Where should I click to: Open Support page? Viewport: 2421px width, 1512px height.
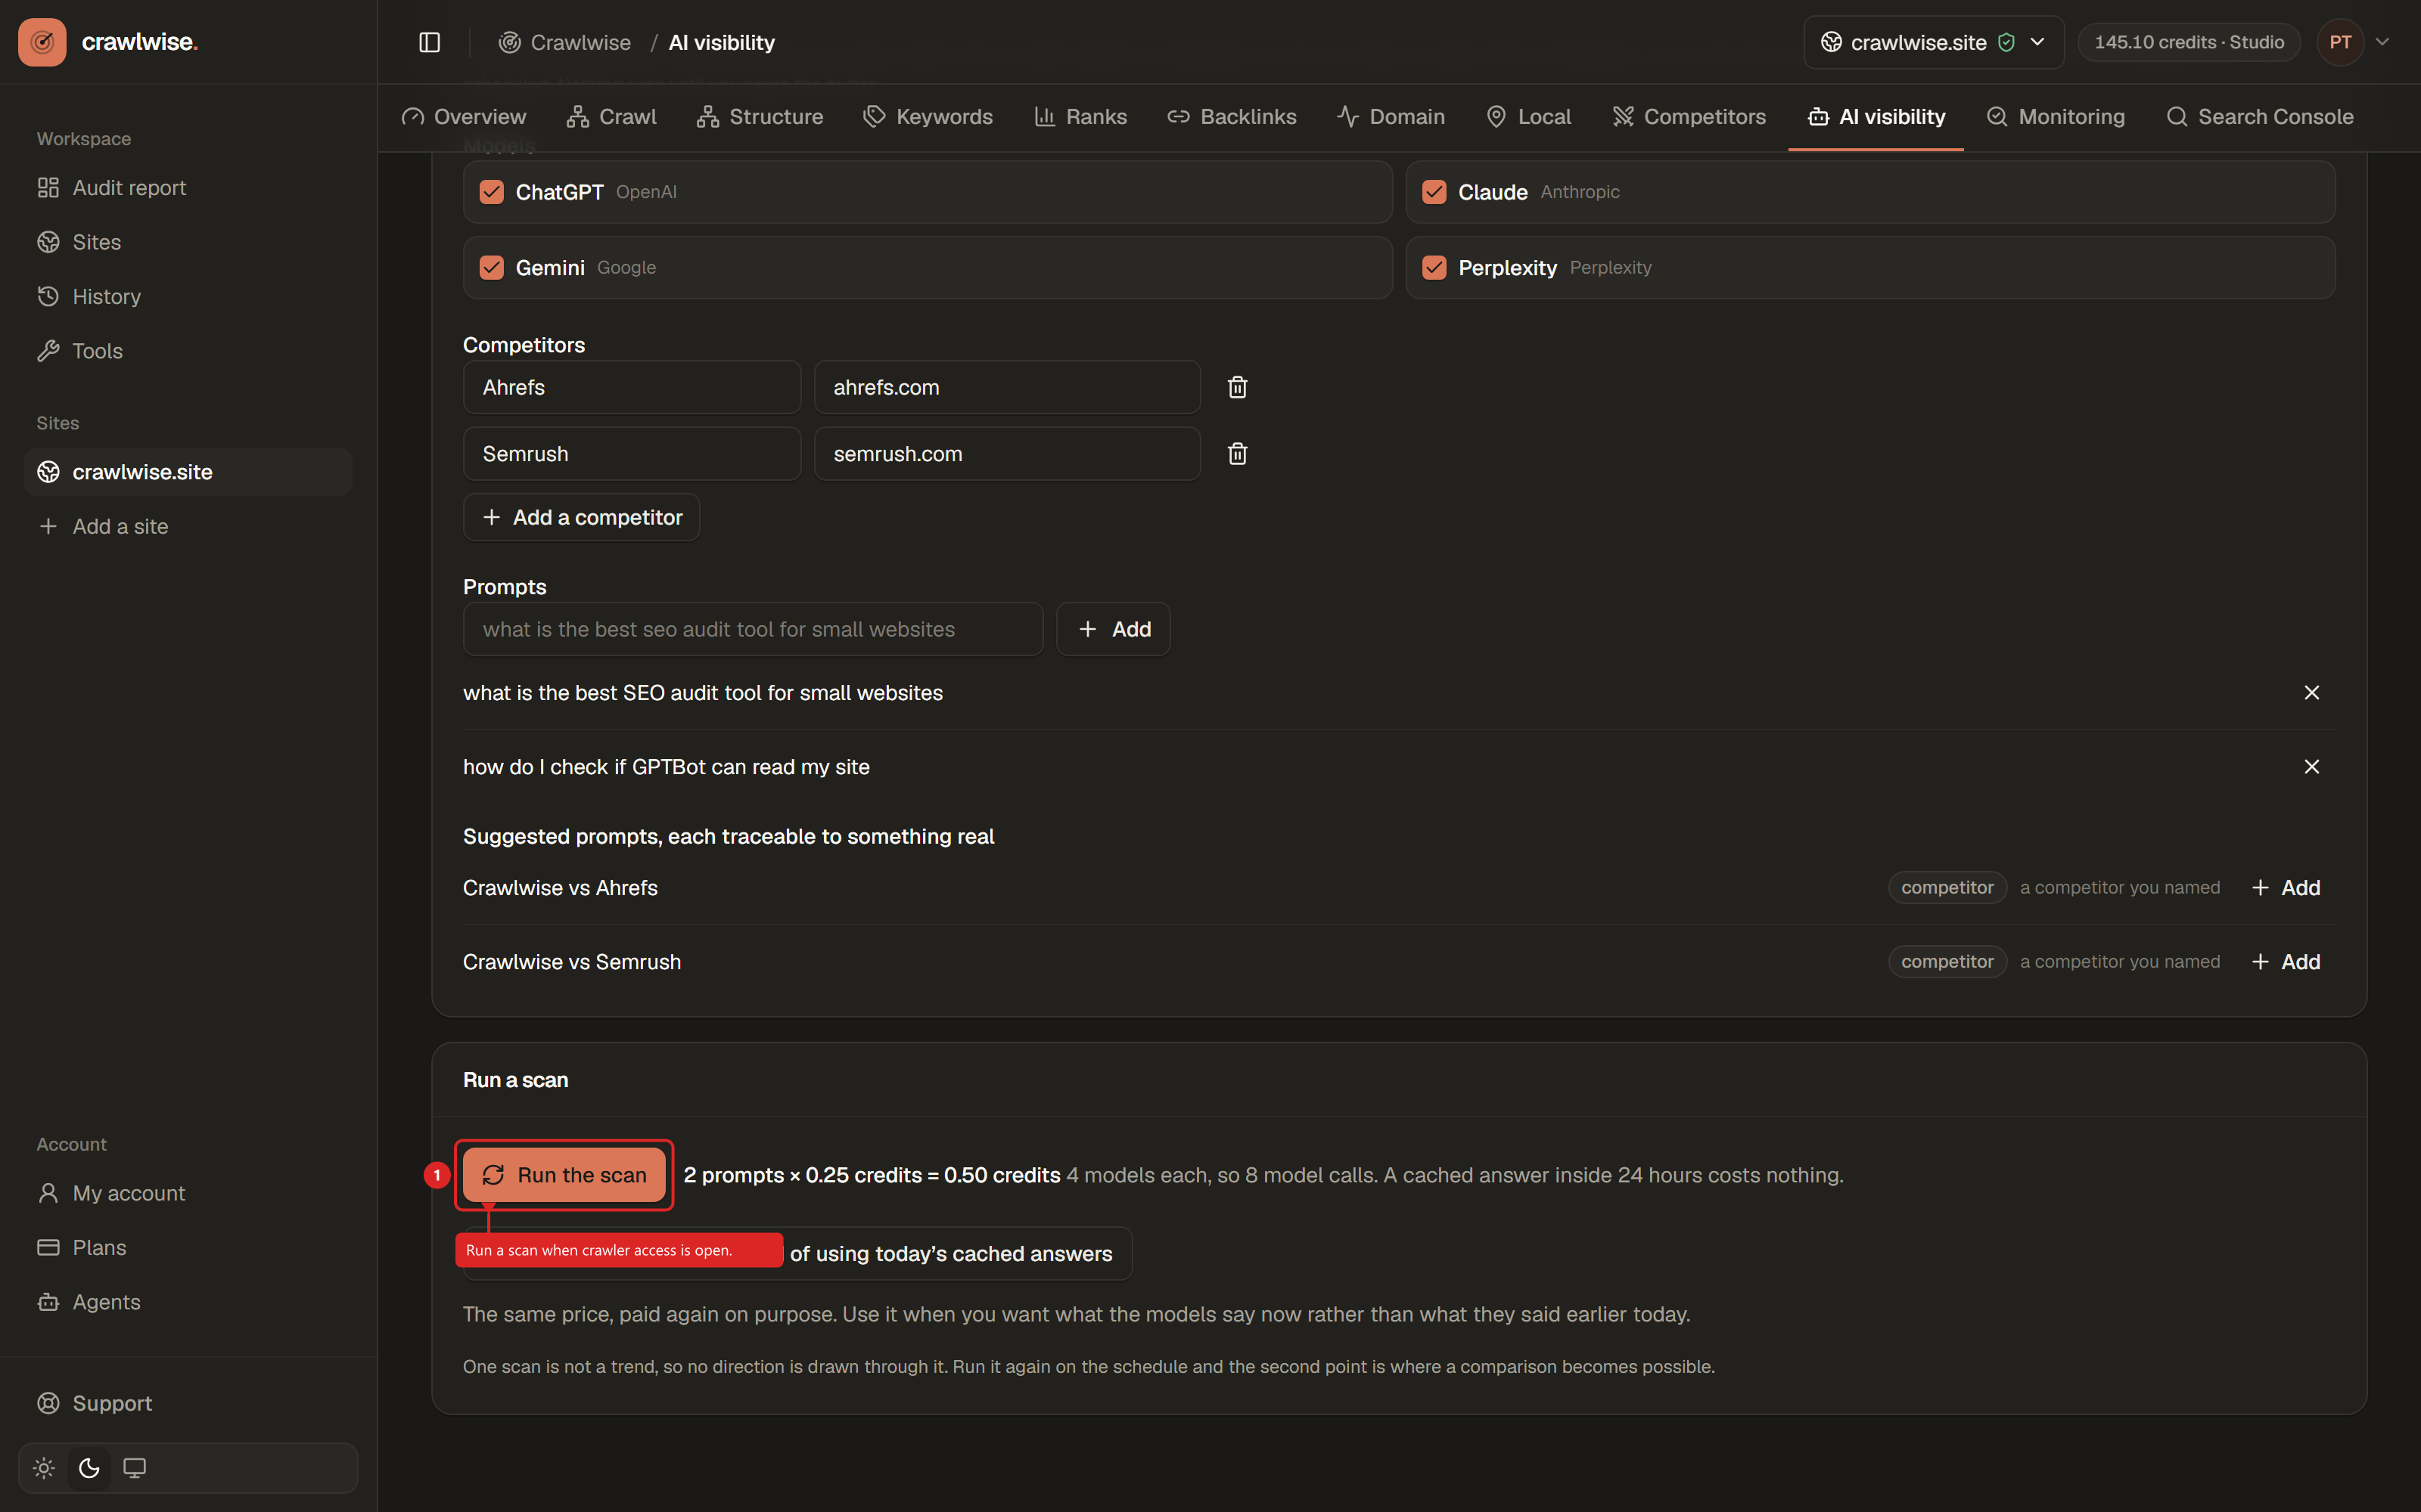188,1403
